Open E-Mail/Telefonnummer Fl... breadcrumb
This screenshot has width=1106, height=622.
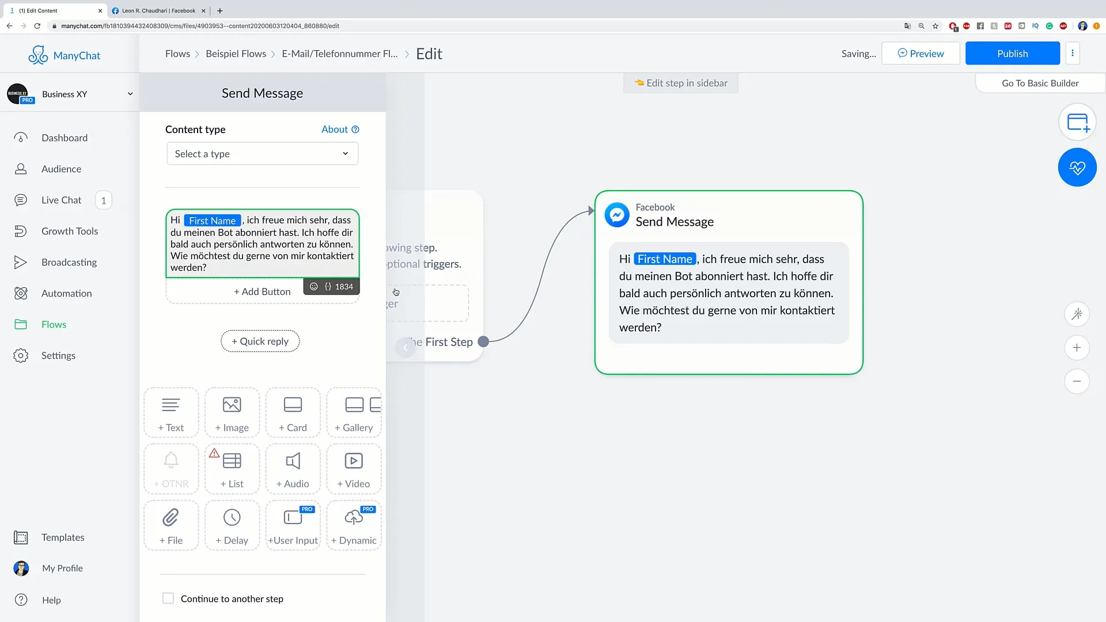(340, 54)
